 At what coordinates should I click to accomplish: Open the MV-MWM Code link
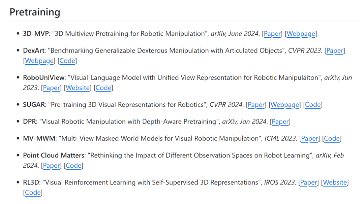pos(332,138)
